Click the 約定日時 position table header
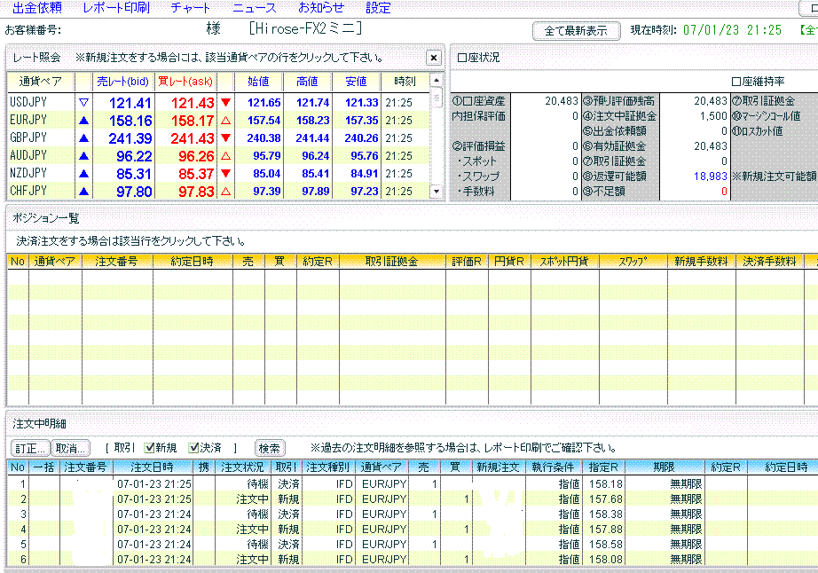This screenshot has width=818, height=573. (192, 261)
